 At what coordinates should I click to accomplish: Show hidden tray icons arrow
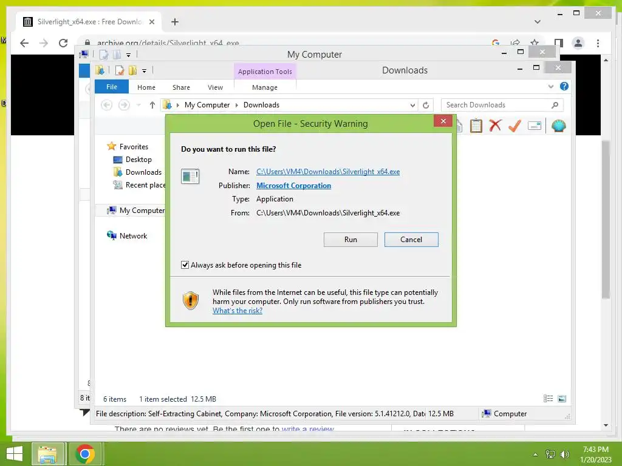[536, 454]
